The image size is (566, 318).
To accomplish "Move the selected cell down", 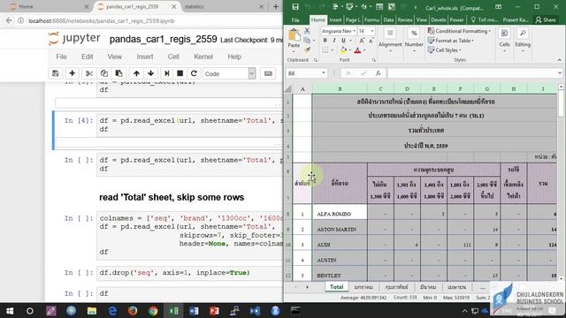I will 151,73.
